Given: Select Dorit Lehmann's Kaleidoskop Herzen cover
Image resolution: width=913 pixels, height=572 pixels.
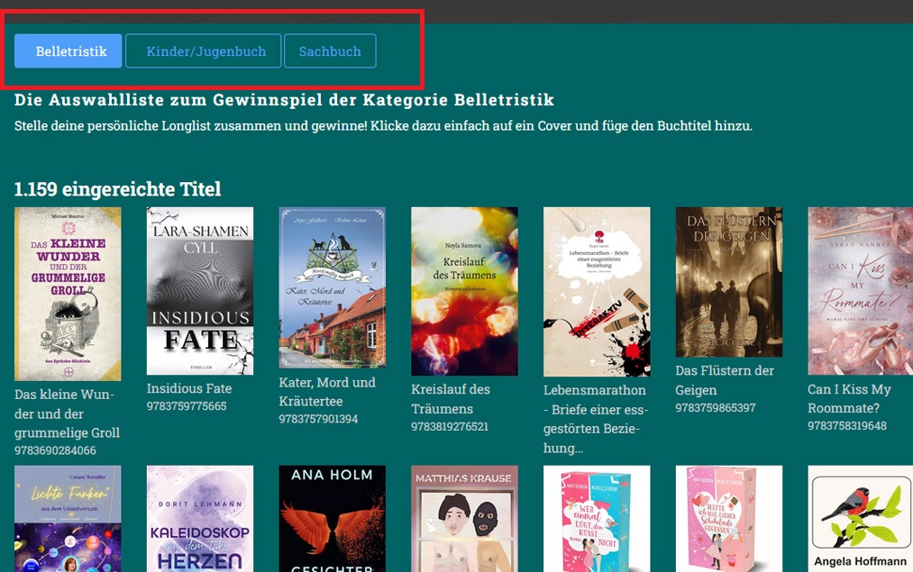Looking at the screenshot, I should pos(200,519).
